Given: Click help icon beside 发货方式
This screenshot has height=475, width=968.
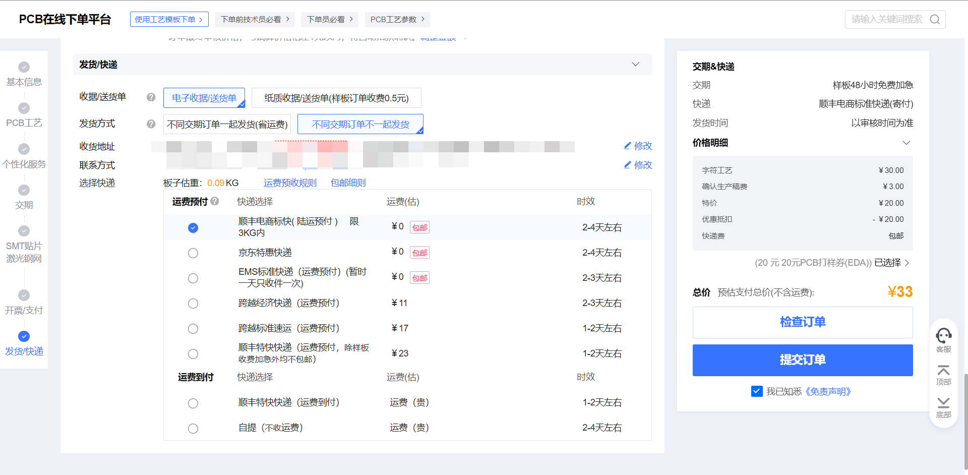Looking at the screenshot, I should [151, 124].
